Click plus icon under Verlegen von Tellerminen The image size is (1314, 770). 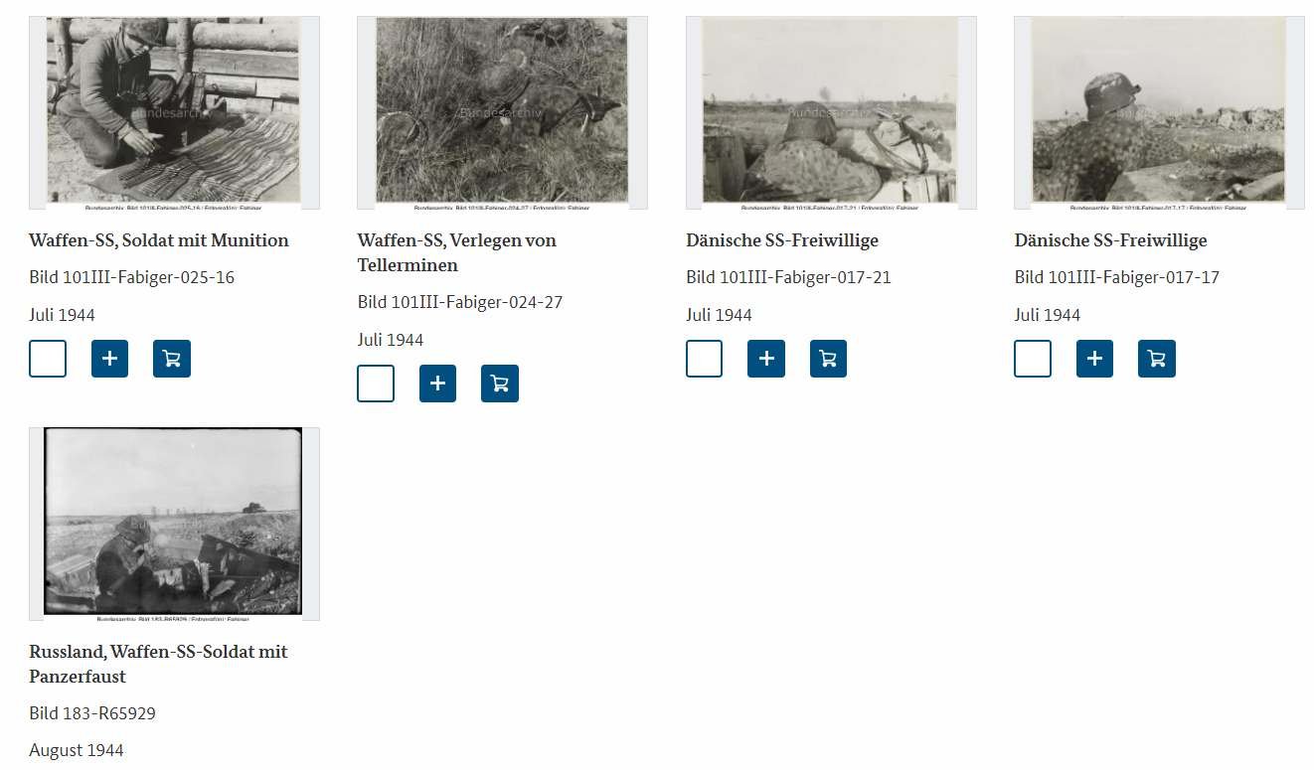coord(437,384)
